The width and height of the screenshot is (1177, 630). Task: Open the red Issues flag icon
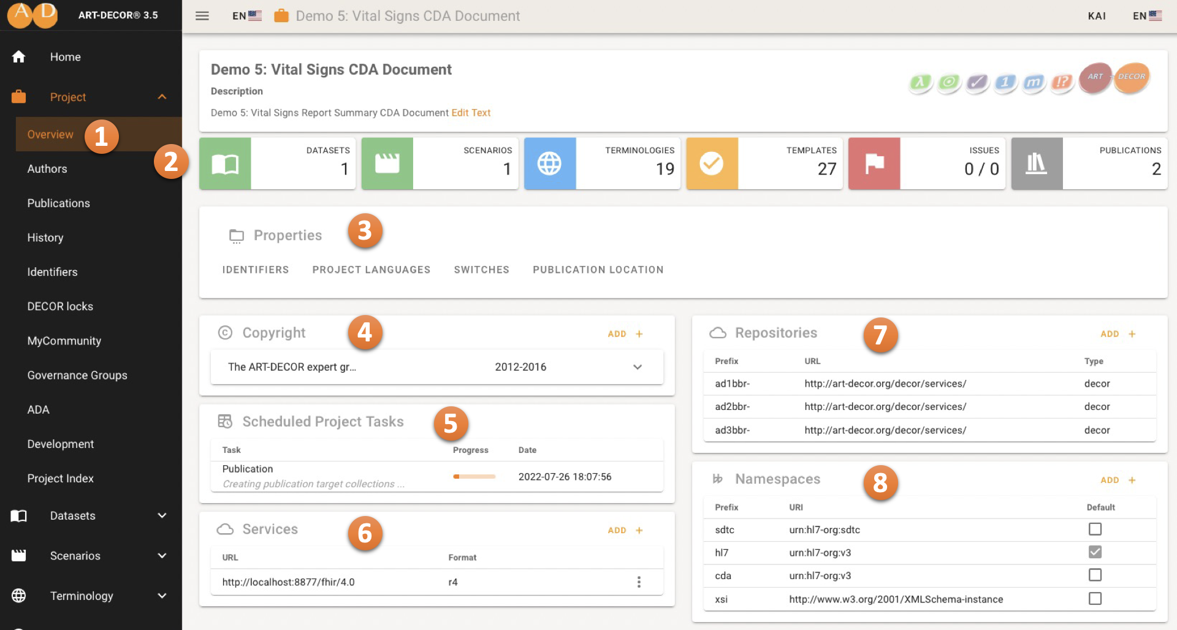click(874, 164)
